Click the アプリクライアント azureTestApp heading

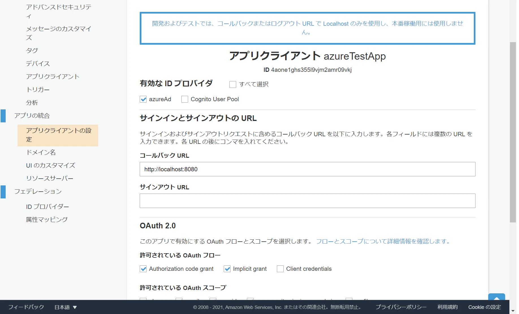[307, 56]
